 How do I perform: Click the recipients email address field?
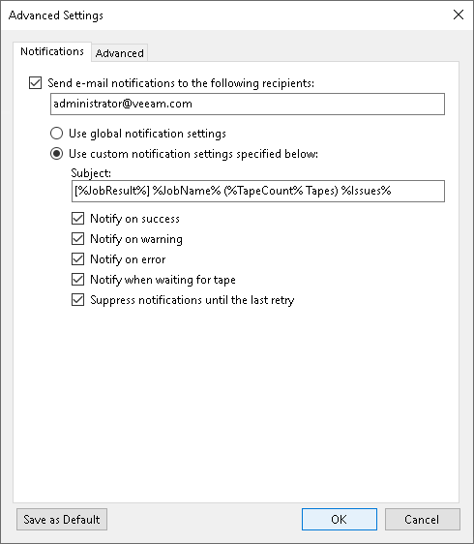pos(248,104)
